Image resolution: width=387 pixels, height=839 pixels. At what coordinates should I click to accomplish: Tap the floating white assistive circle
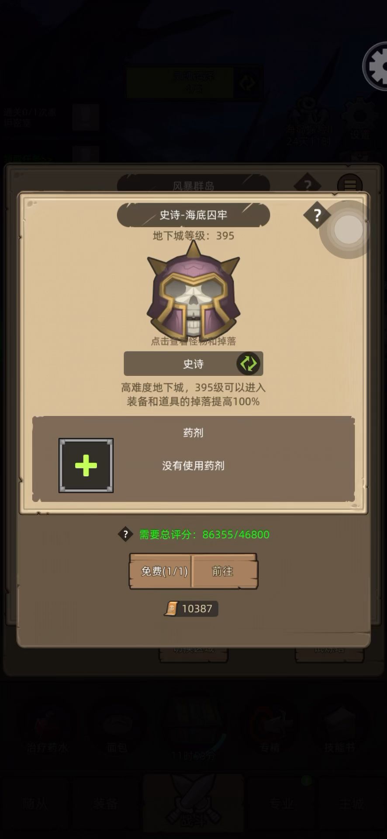pos(348,229)
